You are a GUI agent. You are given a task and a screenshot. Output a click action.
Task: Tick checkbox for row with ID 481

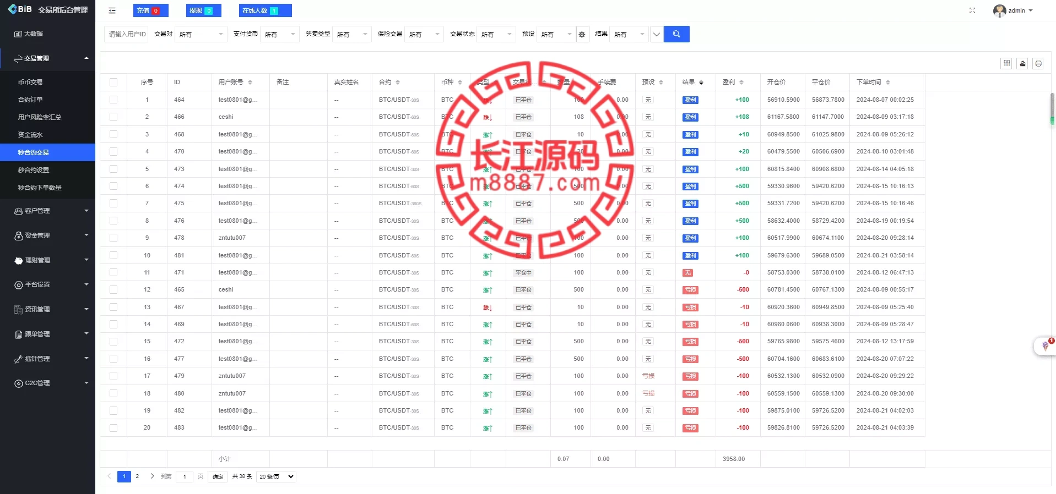[113, 255]
